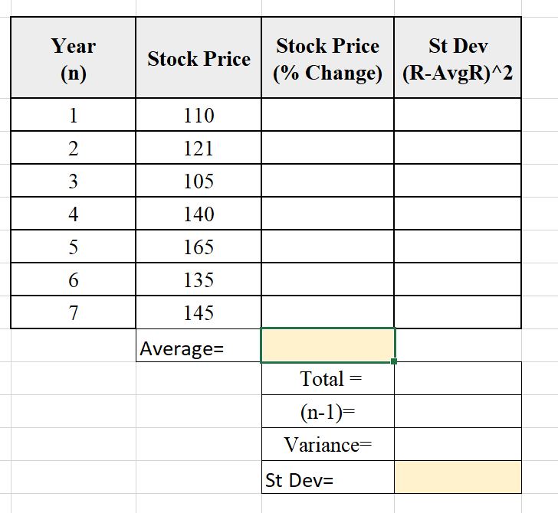Click the fill handle of the selected cell

(394, 361)
